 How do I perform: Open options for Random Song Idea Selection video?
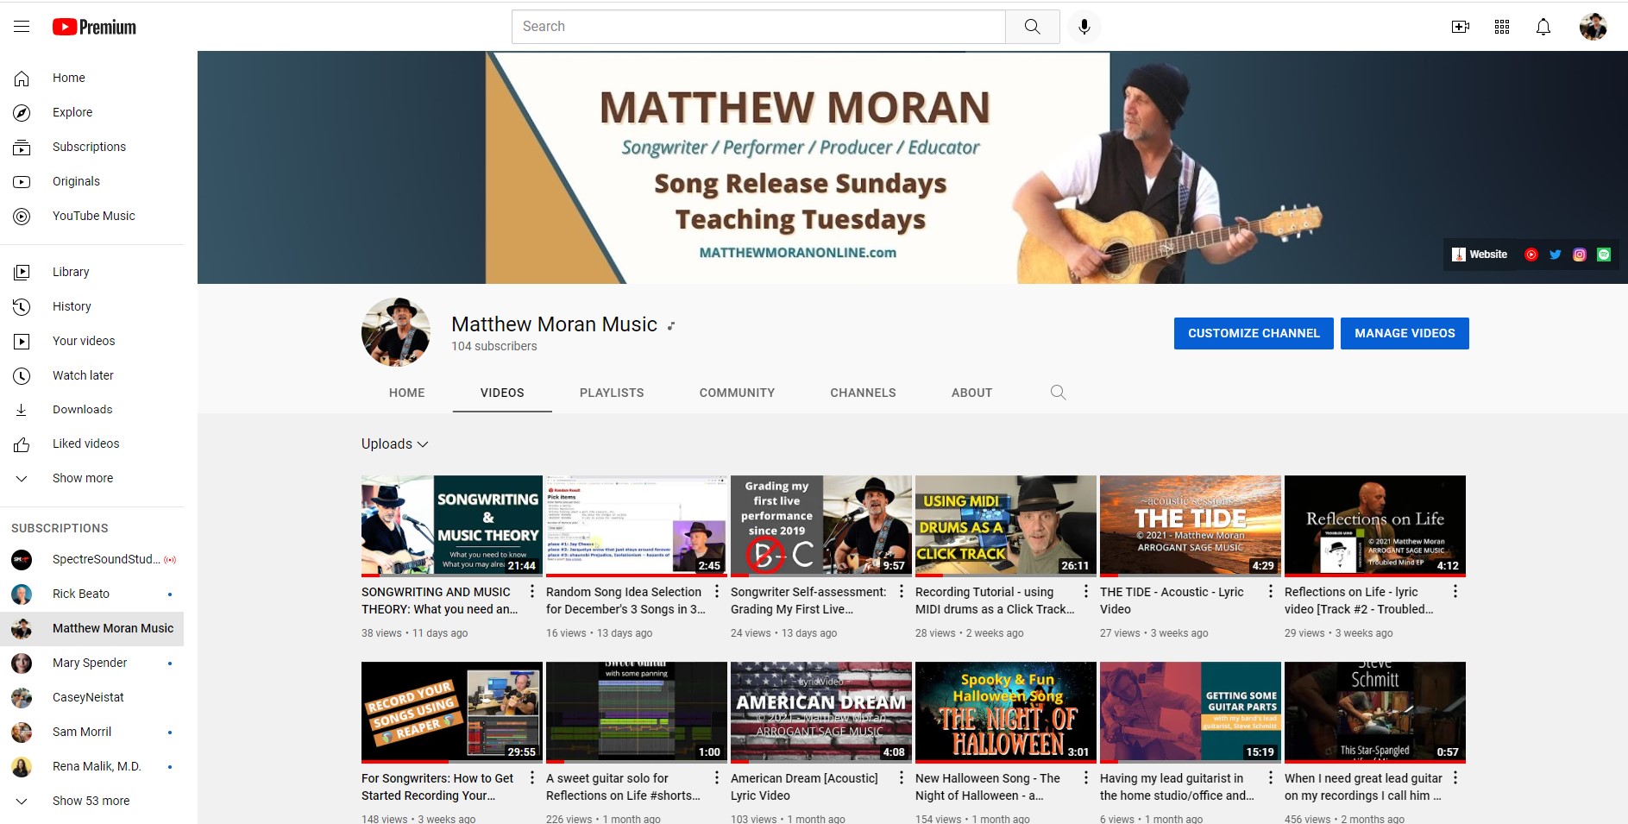tap(717, 592)
